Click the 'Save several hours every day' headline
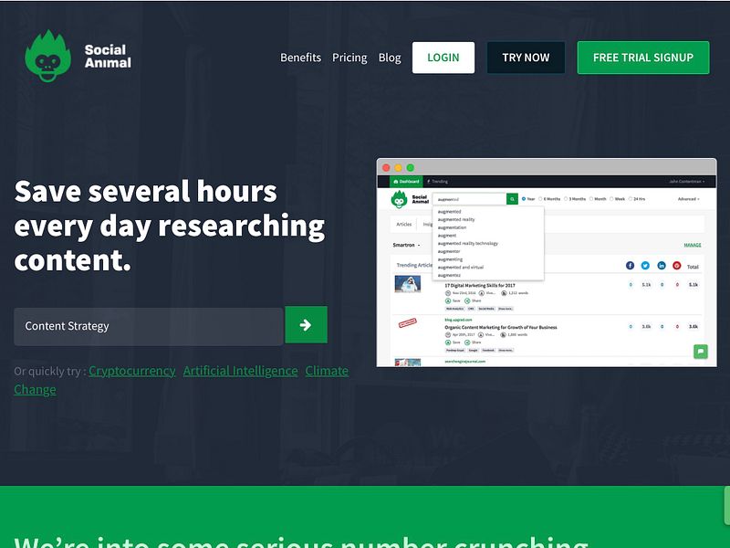 (170, 226)
